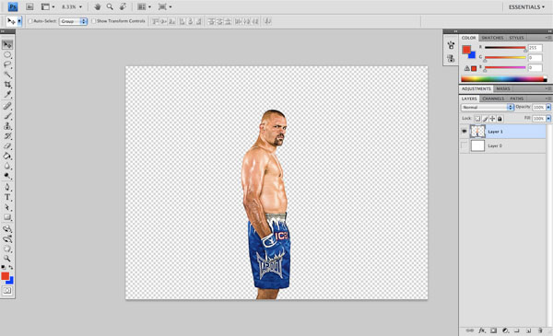553x336 pixels.
Task: Select the Lasso tool
Action: click(7, 64)
